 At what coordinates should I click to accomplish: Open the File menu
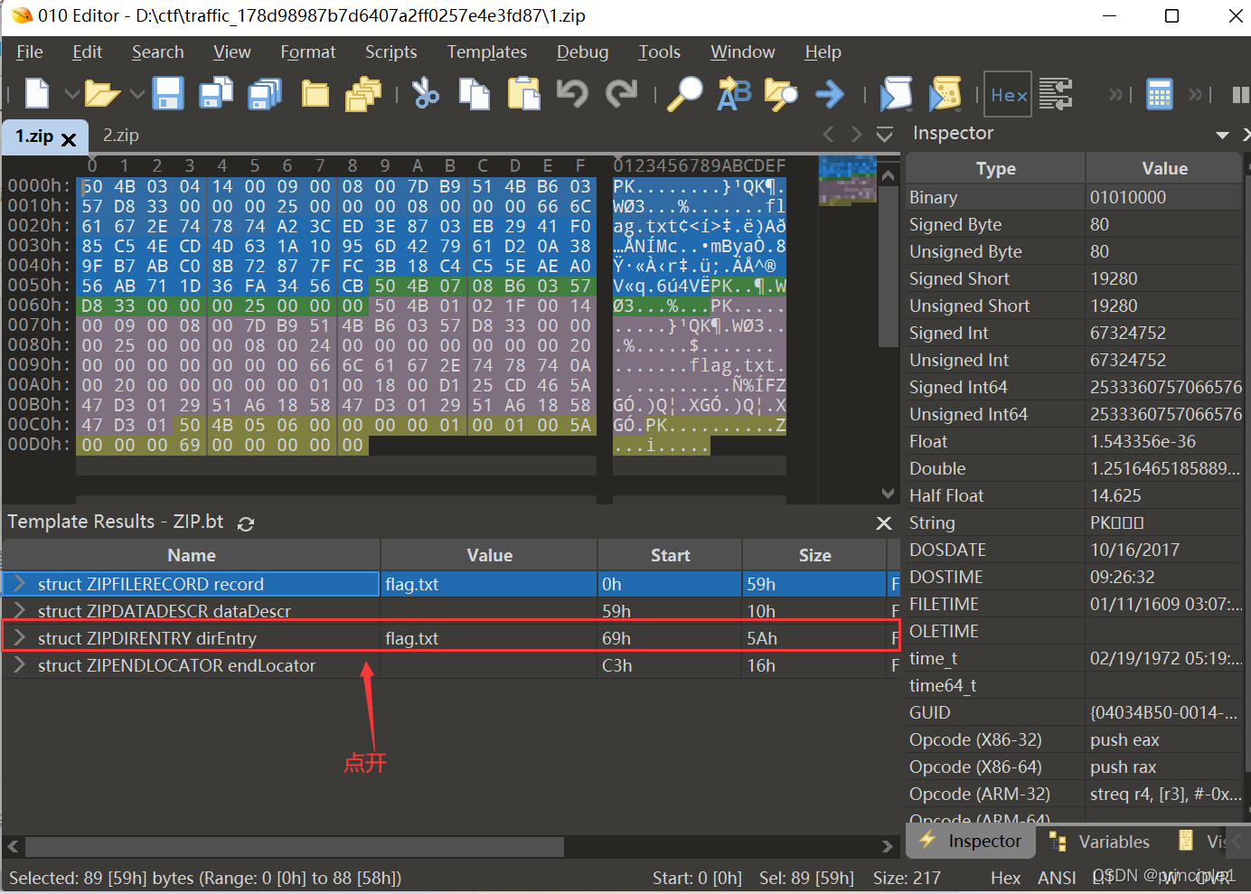pos(30,52)
